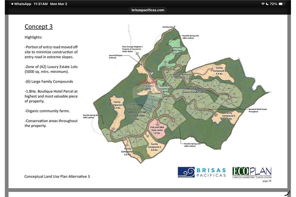Tap Community Organic Farm 2.3 Ha. label
The image size is (296, 197).
pos(176,51)
